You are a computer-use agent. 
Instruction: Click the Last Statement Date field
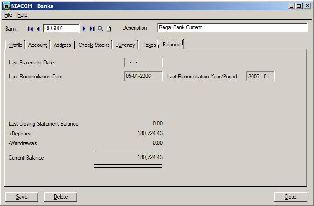143,63
